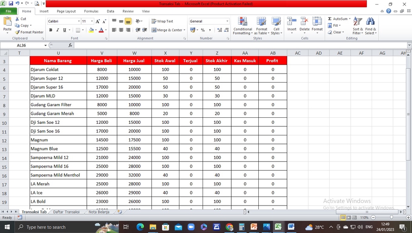Screen dimensions: 412x233
Task: Apply comma style
Action: [x=210, y=30]
